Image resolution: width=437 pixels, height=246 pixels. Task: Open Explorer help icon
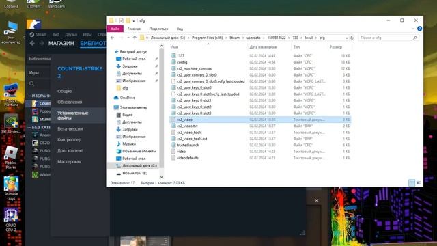click(419, 29)
